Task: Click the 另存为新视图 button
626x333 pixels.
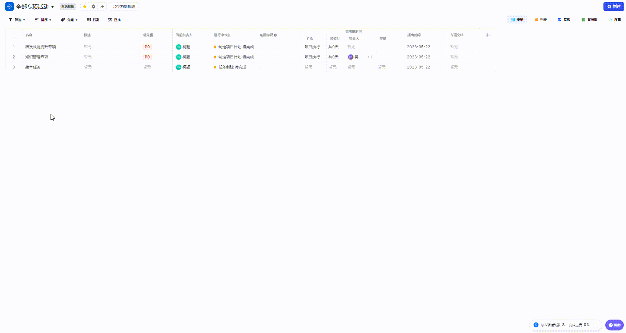Action: [x=124, y=7]
